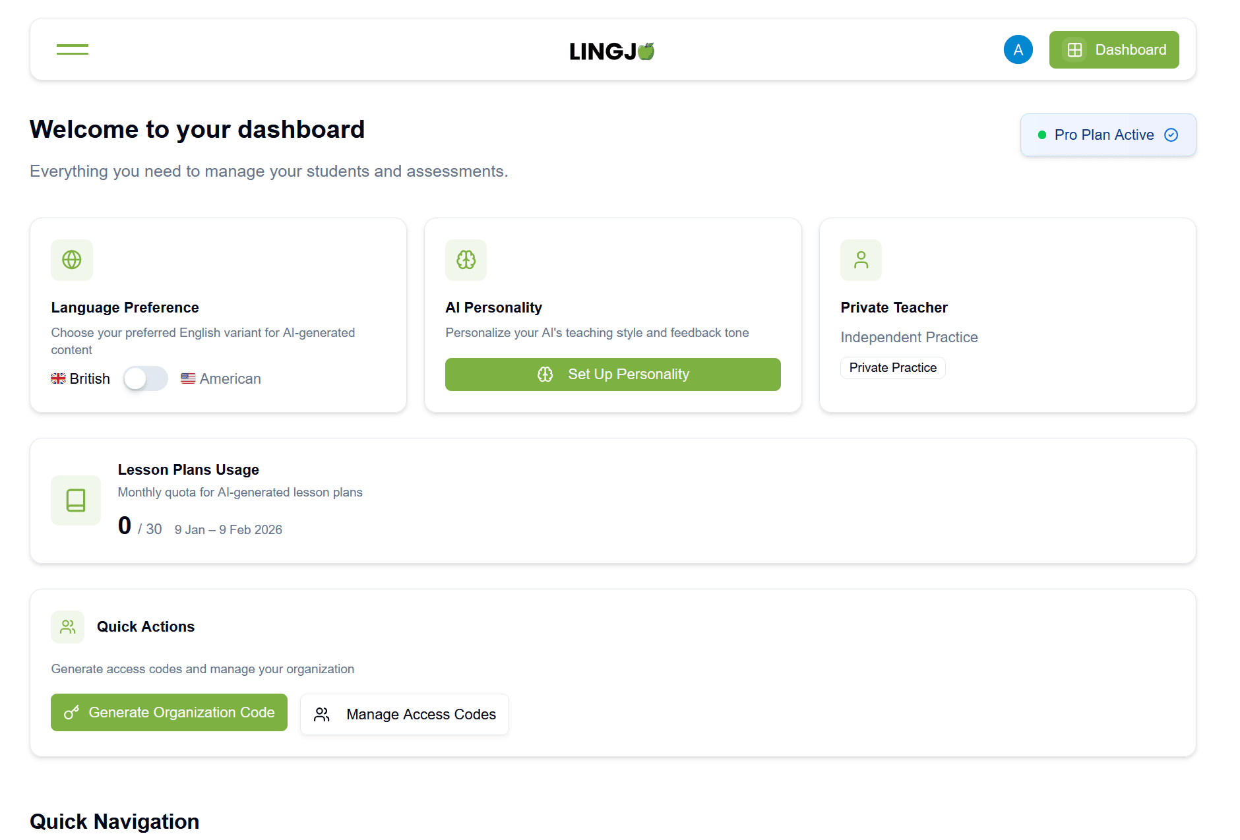Click the people icon next to Quick Actions
This screenshot has width=1240, height=840.
pos(68,627)
